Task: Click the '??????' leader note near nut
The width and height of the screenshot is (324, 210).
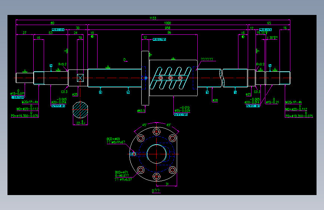Action: pyautogui.click(x=207, y=59)
